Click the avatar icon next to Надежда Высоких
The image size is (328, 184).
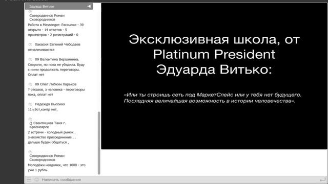[x=30, y=104]
